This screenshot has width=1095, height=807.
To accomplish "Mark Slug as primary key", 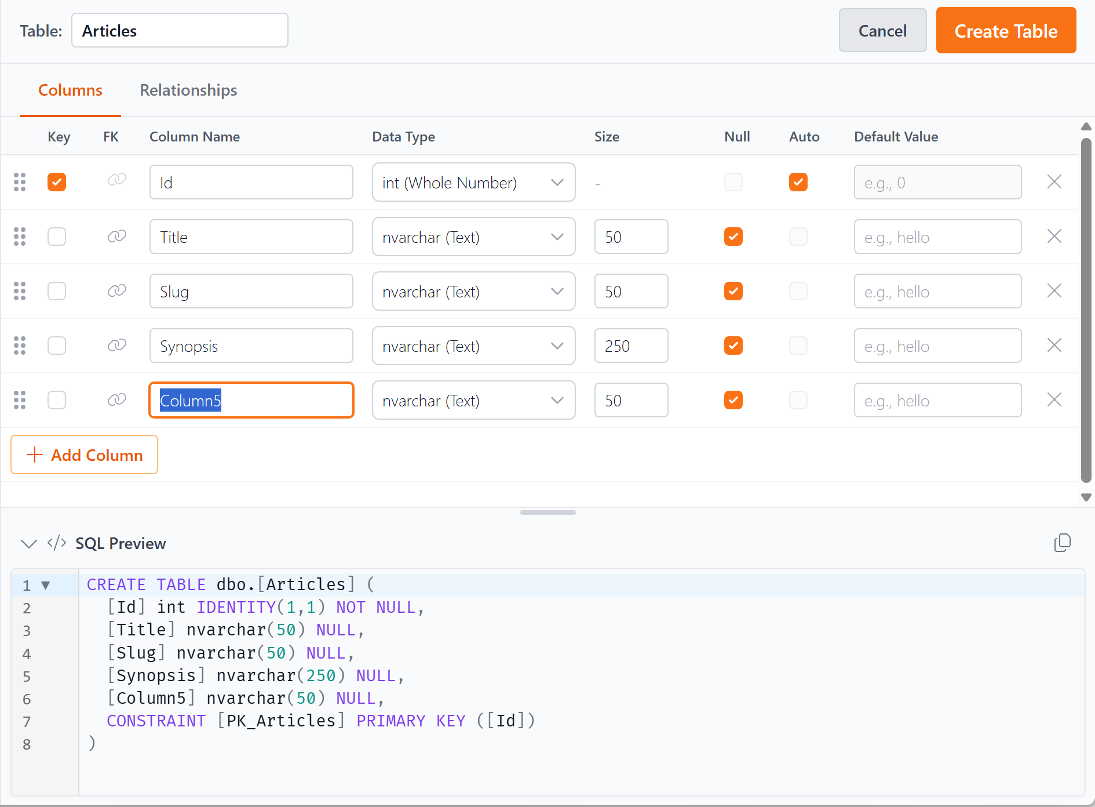I will click(57, 291).
